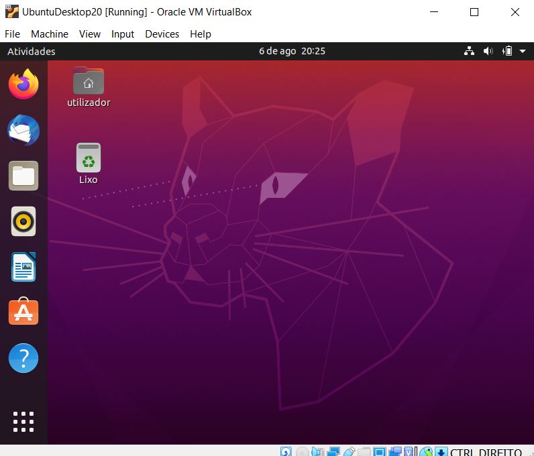Viewport: 534px width, 456px height.
Task: Click the optical drive status icon
Action: [x=302, y=451]
